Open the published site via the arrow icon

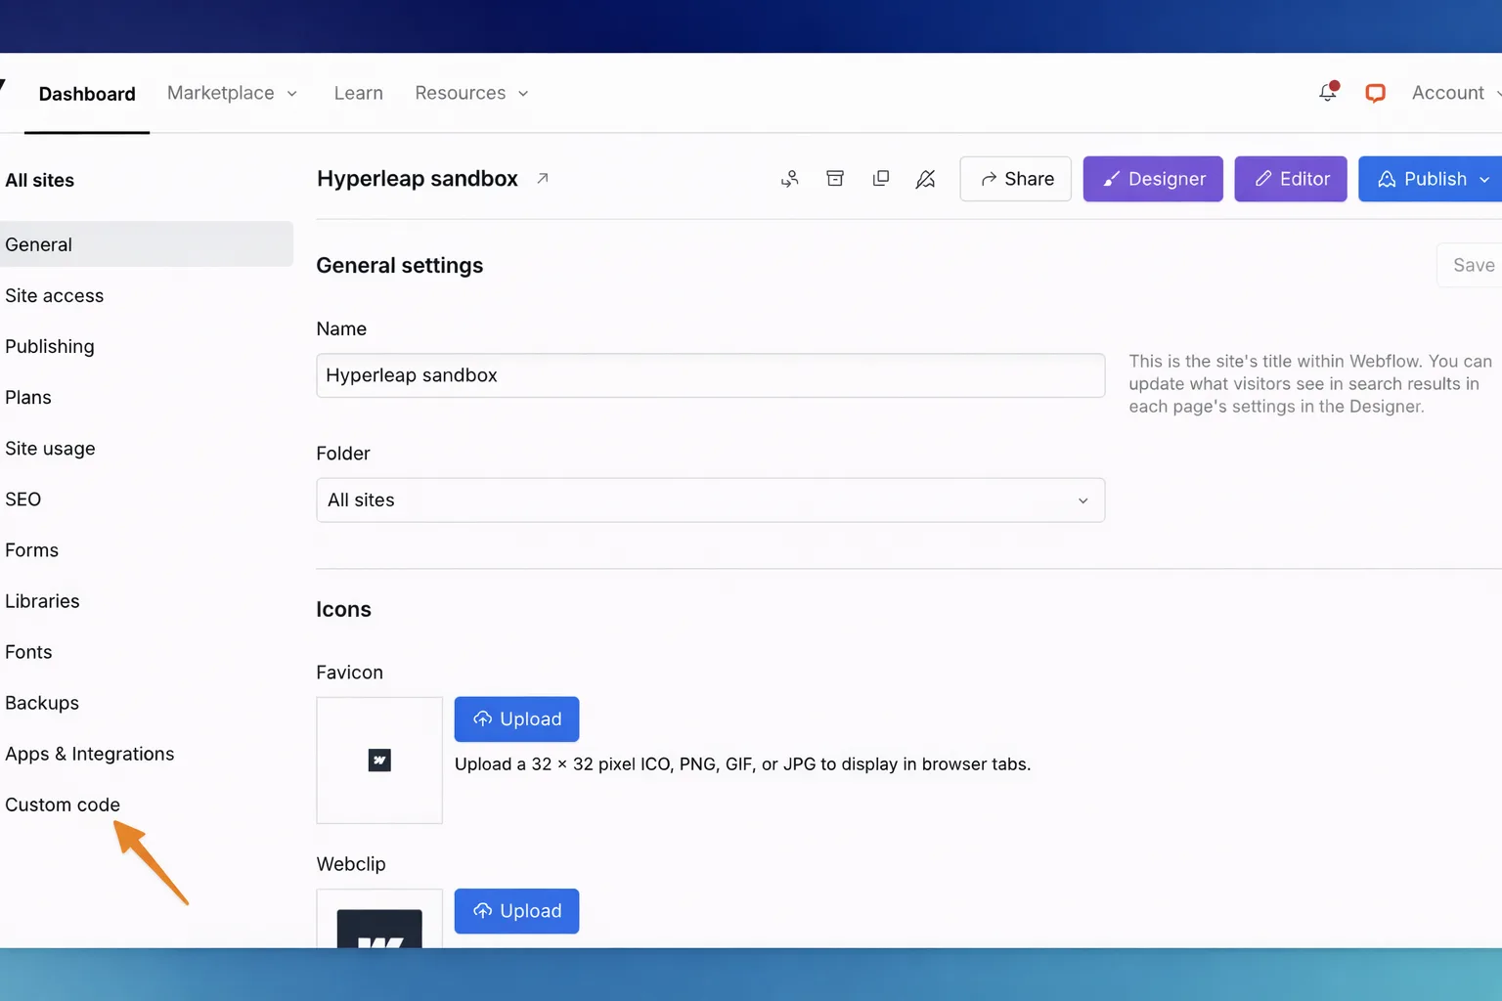(543, 178)
